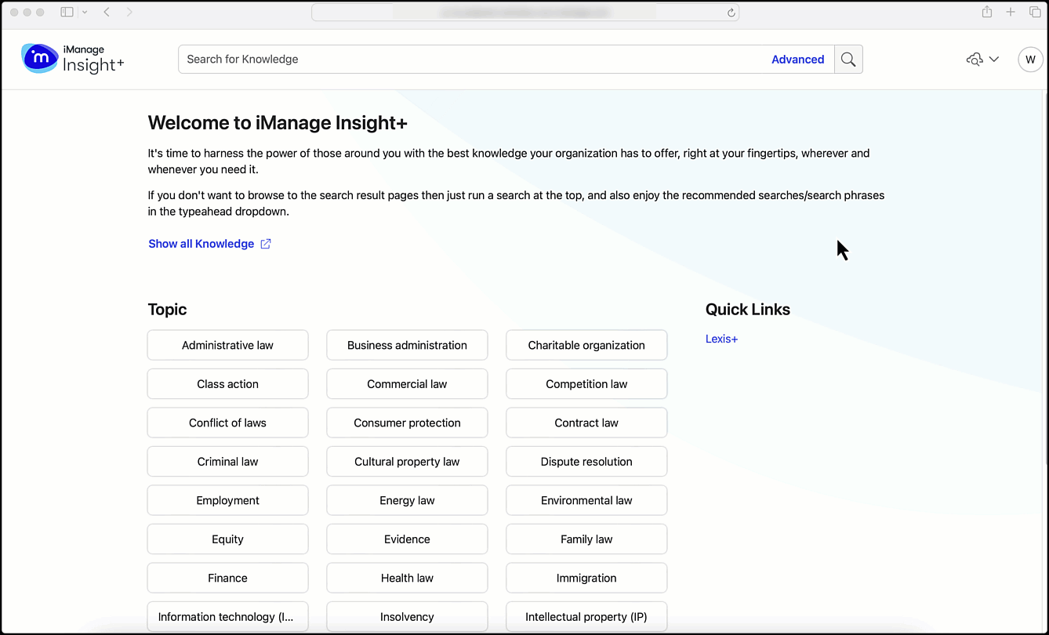This screenshot has width=1049, height=635.
Task: Choose the Environmental law topic
Action: coord(586,500)
